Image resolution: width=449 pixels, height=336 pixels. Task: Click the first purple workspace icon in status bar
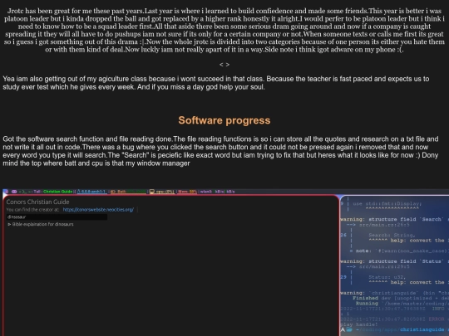7,192
